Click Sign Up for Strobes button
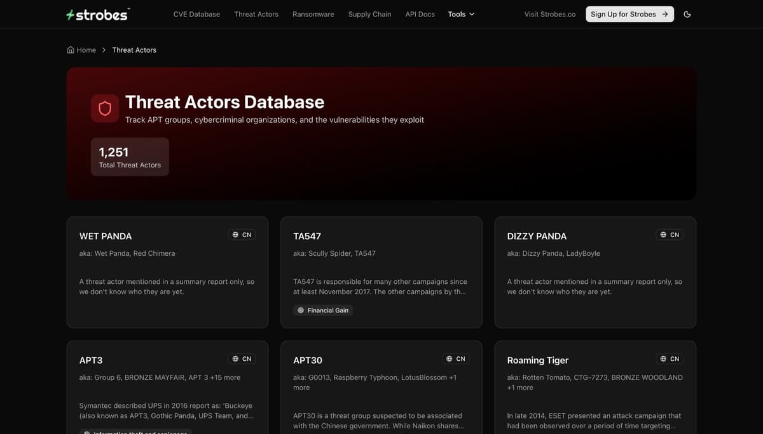Screen dimensions: 763x434 pos(629,14)
